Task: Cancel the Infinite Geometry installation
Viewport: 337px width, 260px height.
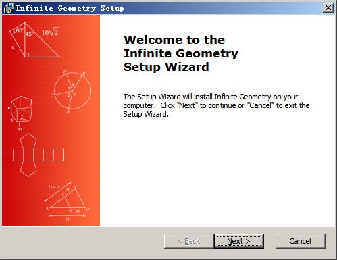Action: (301, 241)
